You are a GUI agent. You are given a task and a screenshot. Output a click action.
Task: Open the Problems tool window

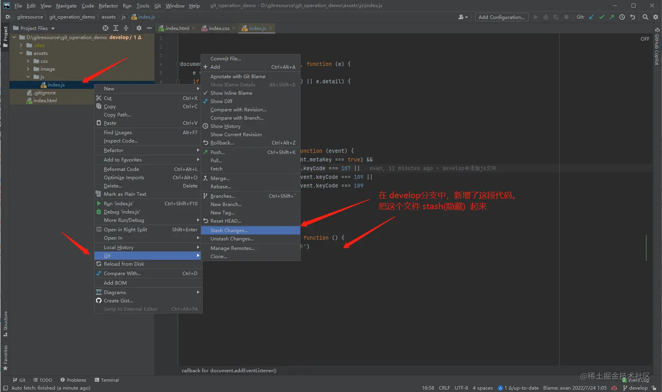tap(74, 380)
